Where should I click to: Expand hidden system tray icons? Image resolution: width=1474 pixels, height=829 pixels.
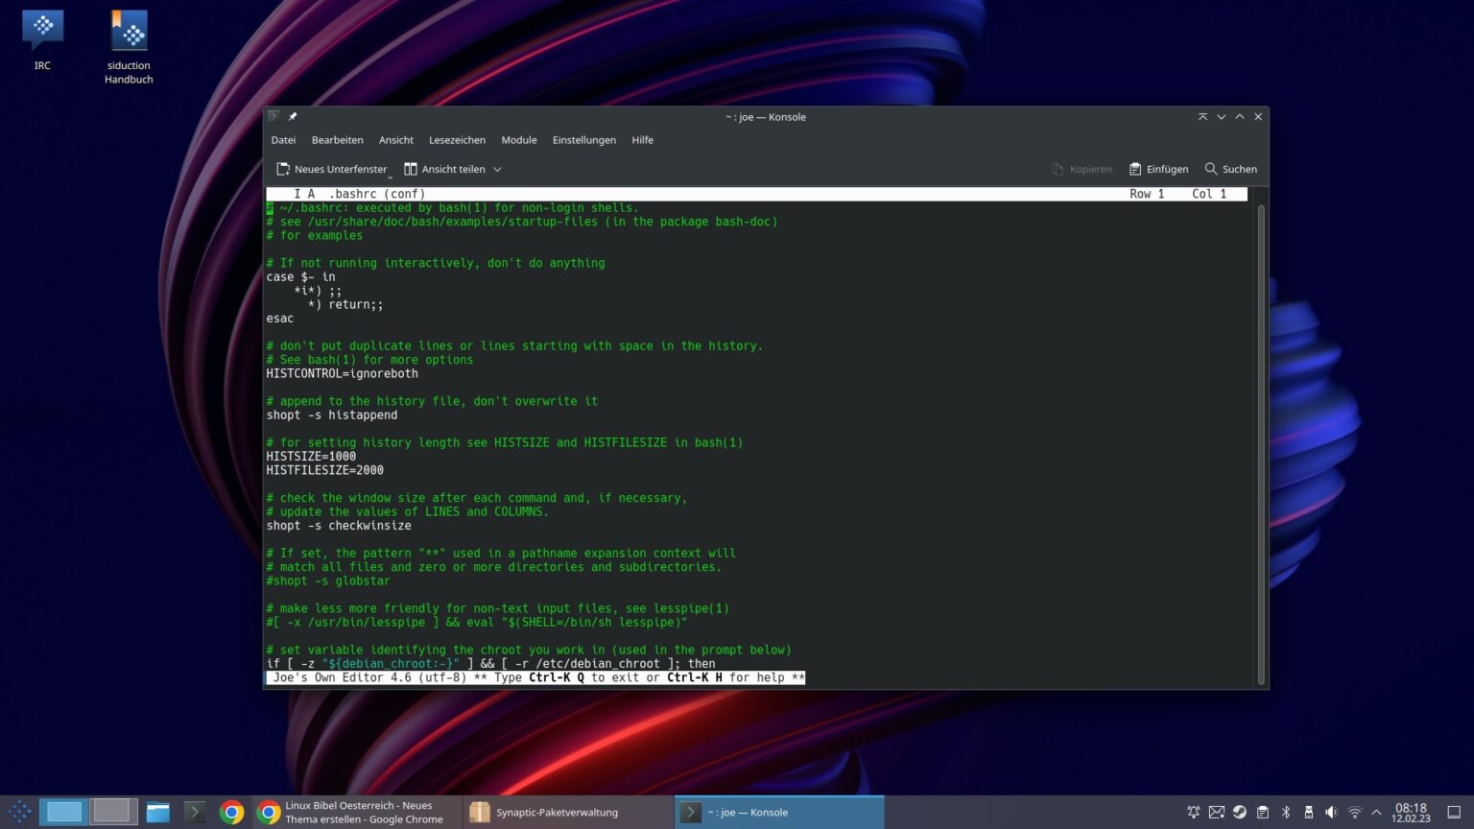(x=1376, y=812)
